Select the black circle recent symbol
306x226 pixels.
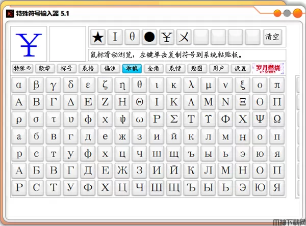coord(149,37)
